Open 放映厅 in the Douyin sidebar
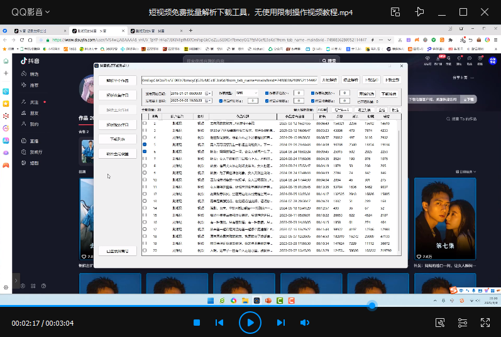Viewport: 501px width, 337px height. (31, 152)
